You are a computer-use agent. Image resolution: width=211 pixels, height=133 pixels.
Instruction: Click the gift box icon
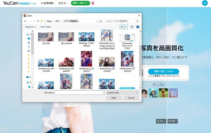pos(93,3)
